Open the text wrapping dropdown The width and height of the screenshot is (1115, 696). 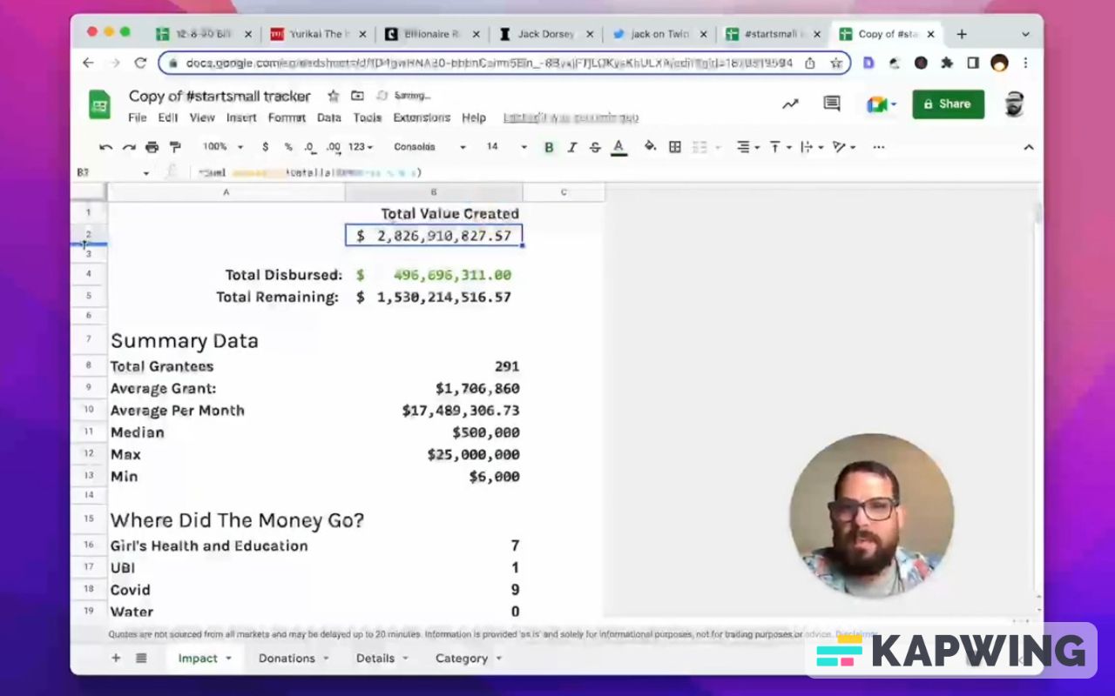811,147
